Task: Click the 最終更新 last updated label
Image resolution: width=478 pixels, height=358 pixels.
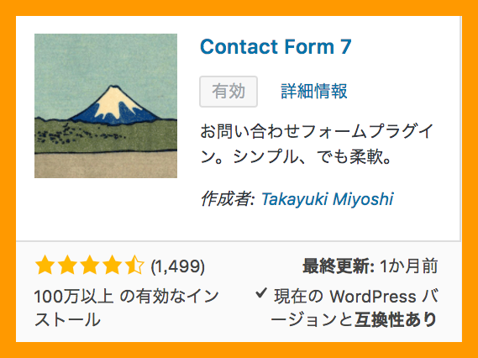Action: pos(339,266)
